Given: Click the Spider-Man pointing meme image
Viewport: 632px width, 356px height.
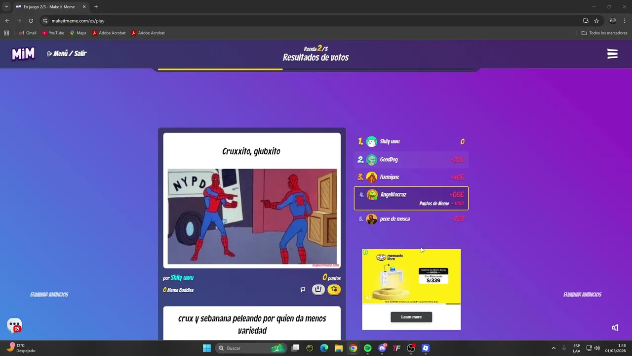Looking at the screenshot, I should pos(252,217).
